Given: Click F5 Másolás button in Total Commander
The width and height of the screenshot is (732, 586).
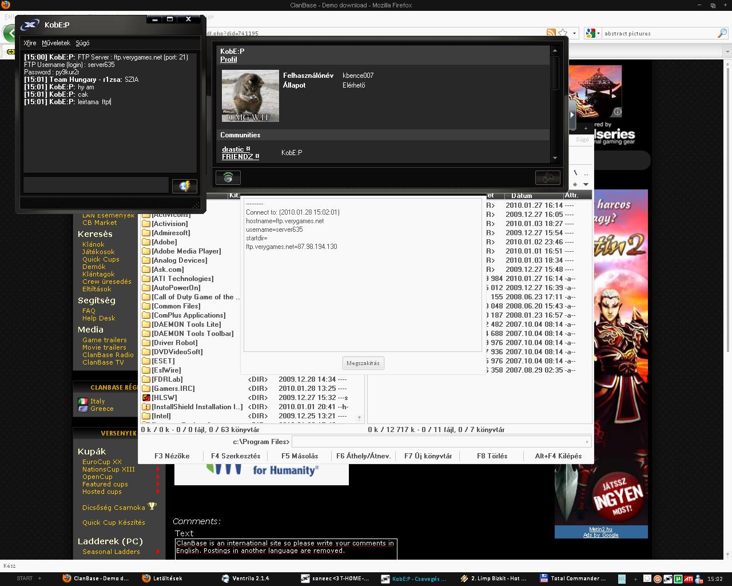Looking at the screenshot, I should click(x=300, y=456).
